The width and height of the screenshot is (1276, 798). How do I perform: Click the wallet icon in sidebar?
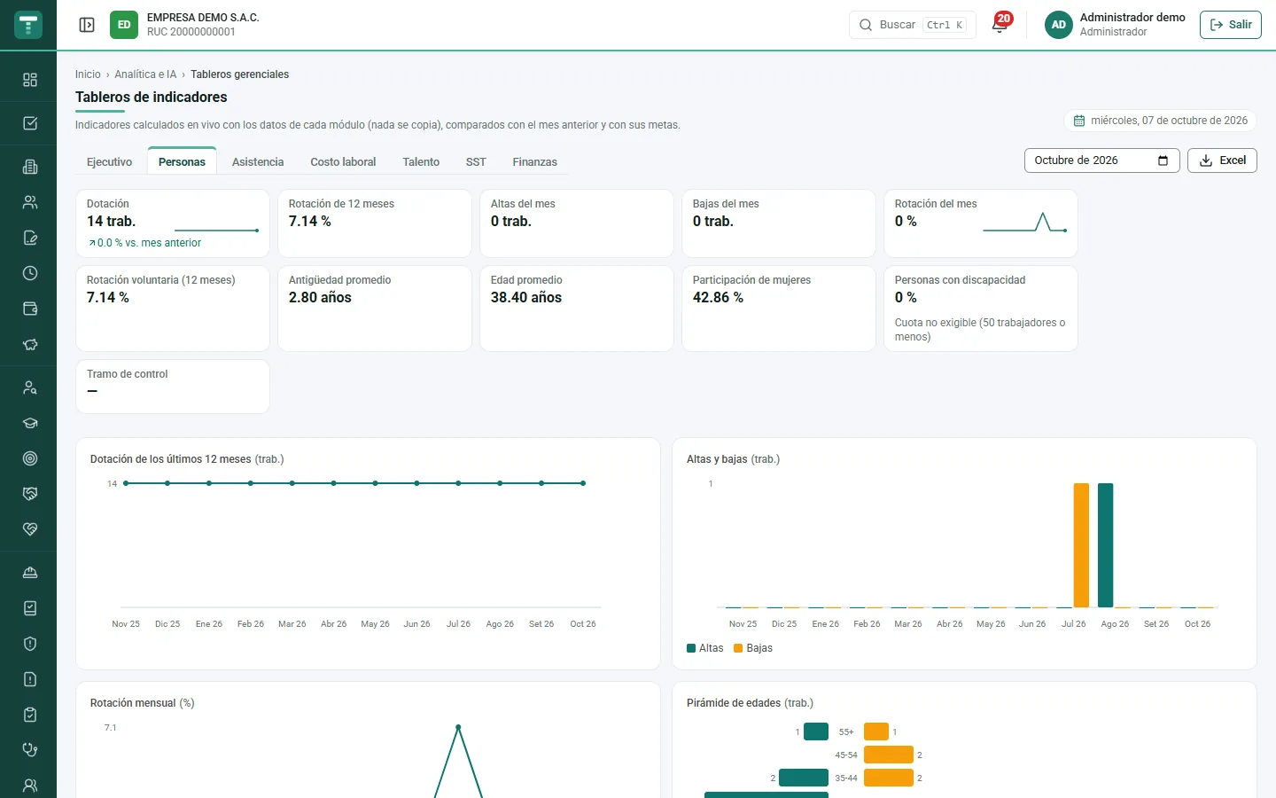click(30, 309)
